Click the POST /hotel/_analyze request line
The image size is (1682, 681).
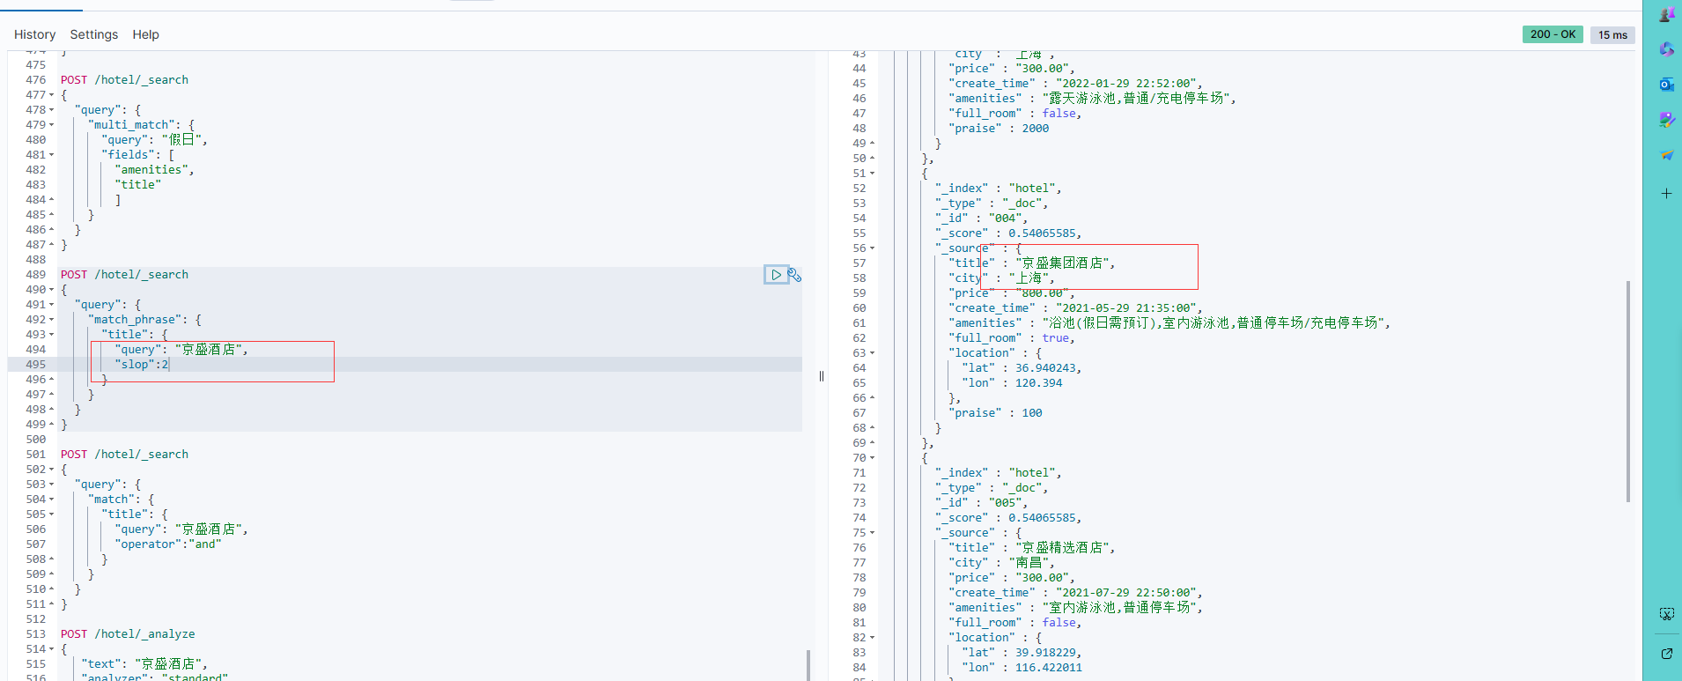point(128,634)
